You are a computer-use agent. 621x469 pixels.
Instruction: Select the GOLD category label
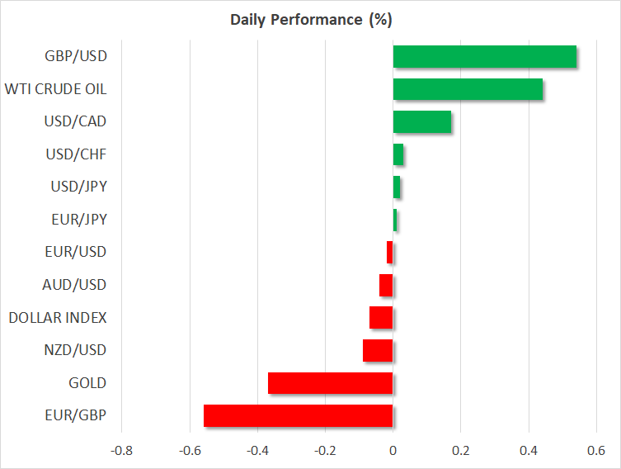tap(88, 383)
